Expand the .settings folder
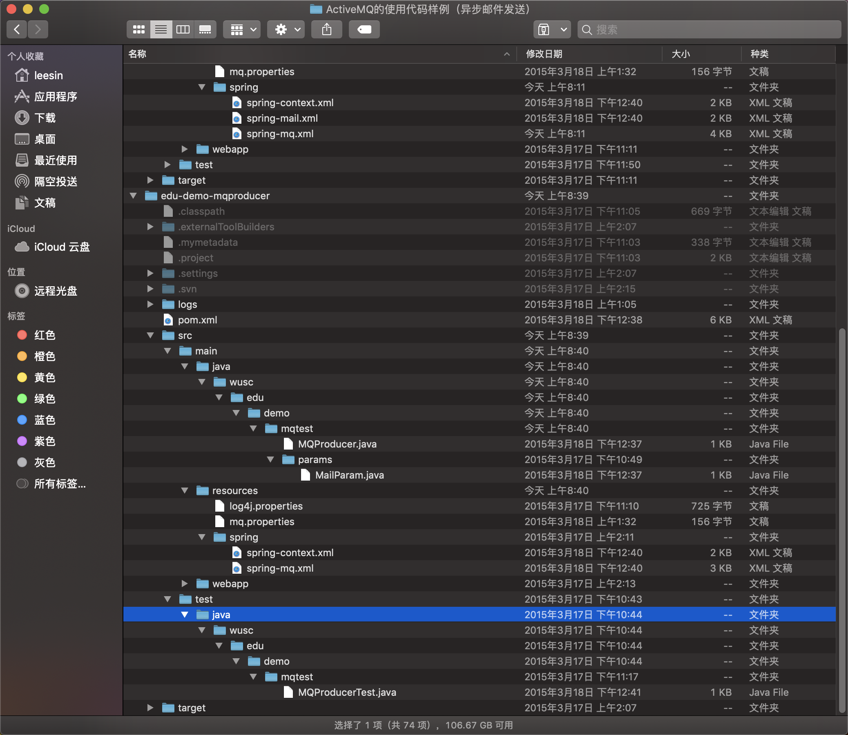 click(150, 274)
